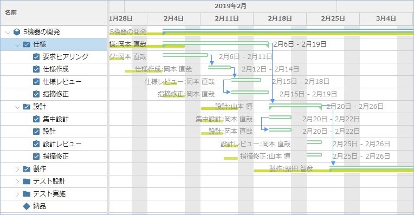
Task: Click the 仕様レビュー green Gantt bar
Action: 246,80
